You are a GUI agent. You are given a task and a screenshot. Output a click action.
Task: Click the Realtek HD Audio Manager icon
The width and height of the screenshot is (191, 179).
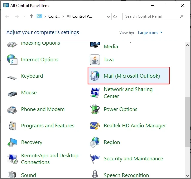coord(95,126)
